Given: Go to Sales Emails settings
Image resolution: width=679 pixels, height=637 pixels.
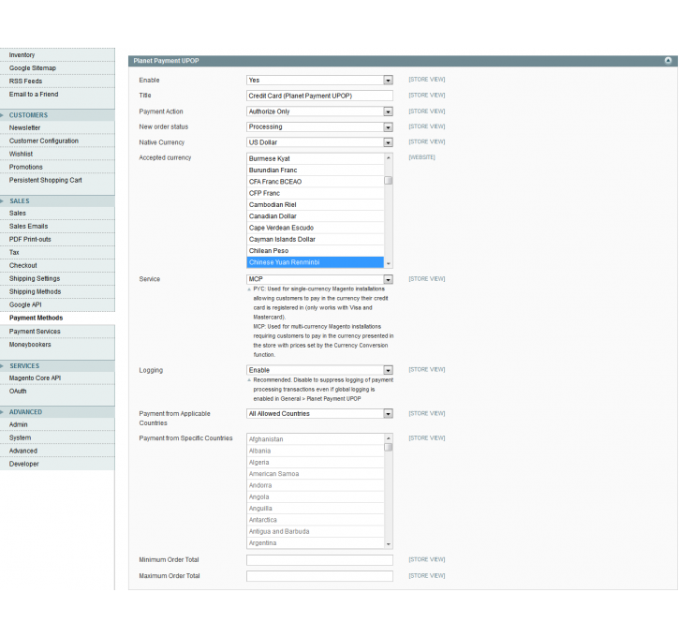Looking at the screenshot, I should click(57, 226).
